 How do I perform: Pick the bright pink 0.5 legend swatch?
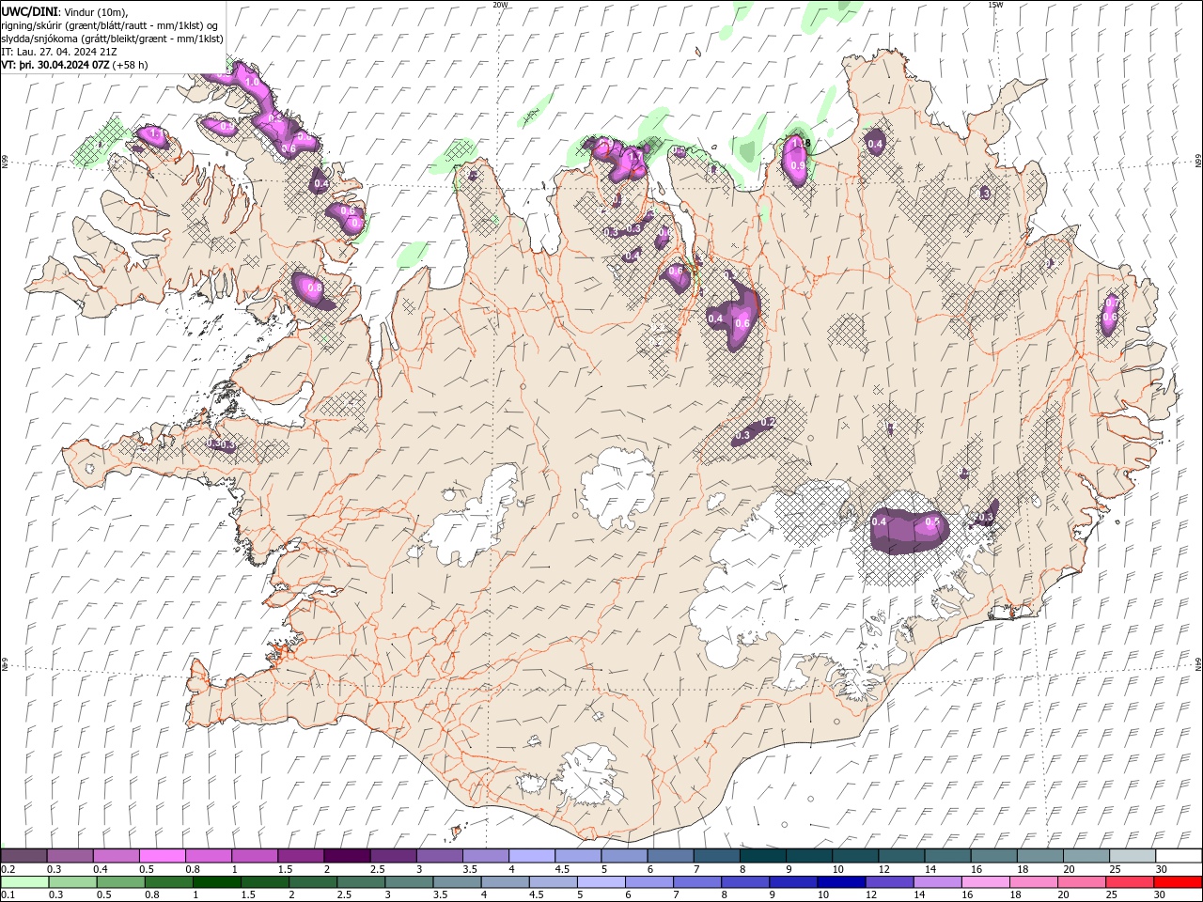162,856
